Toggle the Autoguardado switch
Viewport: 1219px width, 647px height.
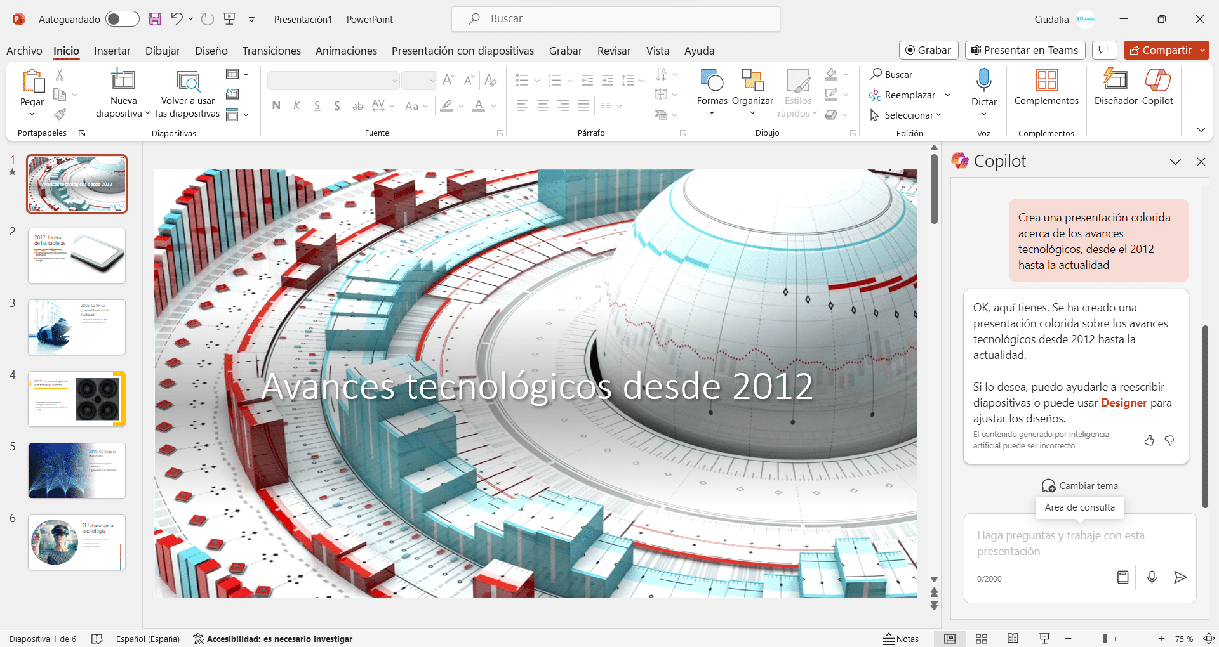[x=122, y=19]
